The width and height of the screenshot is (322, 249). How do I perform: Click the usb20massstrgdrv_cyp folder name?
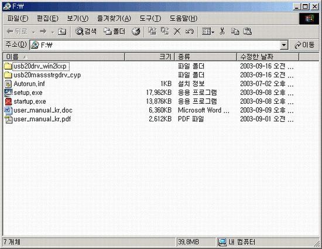[x=47, y=75]
